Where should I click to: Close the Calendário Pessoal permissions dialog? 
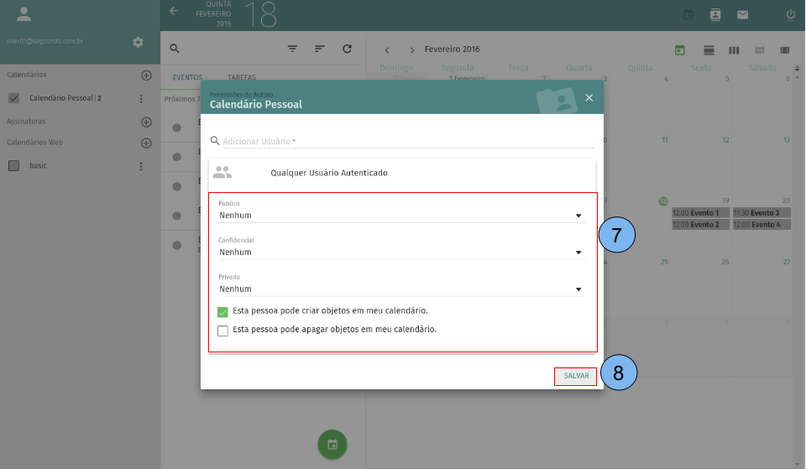tap(589, 98)
